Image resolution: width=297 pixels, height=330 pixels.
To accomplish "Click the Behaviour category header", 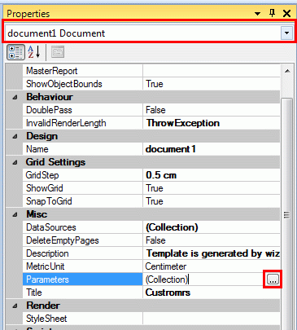I will pyautogui.click(x=50, y=97).
